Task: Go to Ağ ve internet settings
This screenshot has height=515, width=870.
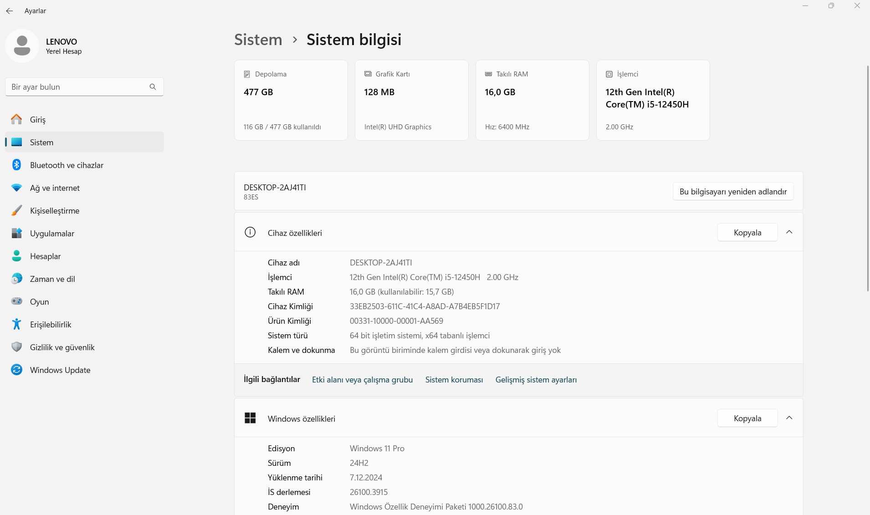Action: pos(84,188)
